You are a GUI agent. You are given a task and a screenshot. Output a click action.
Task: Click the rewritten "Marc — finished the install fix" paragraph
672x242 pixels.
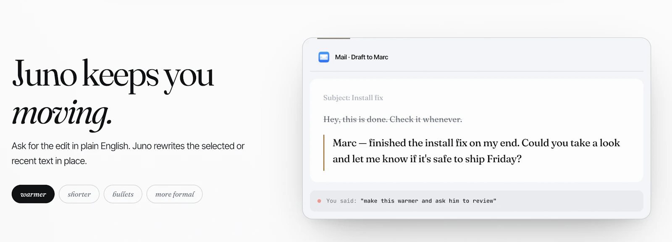click(476, 151)
